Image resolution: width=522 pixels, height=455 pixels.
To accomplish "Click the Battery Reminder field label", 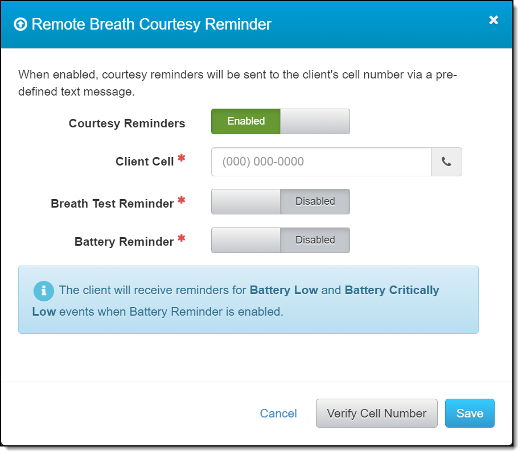I will click(124, 242).
